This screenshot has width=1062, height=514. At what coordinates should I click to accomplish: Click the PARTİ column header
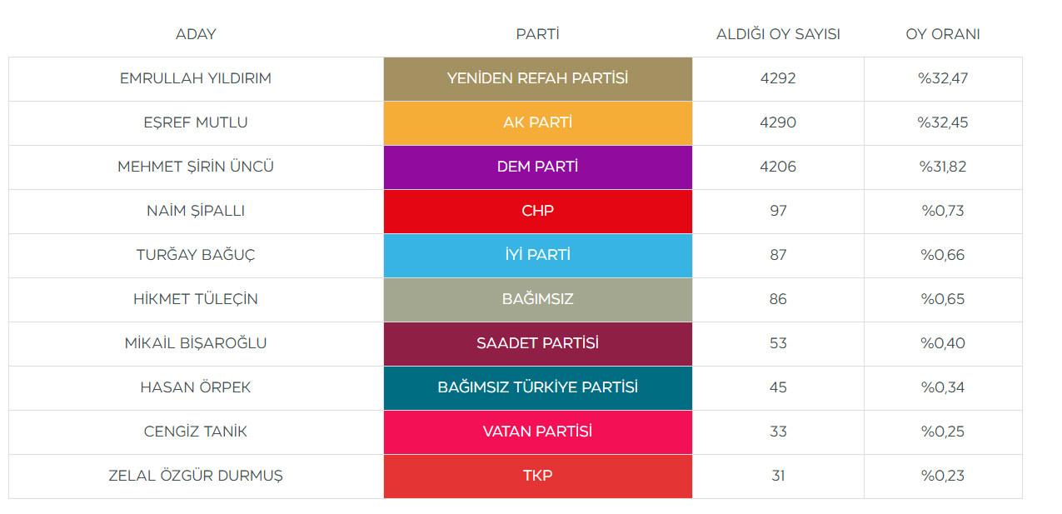tap(537, 34)
